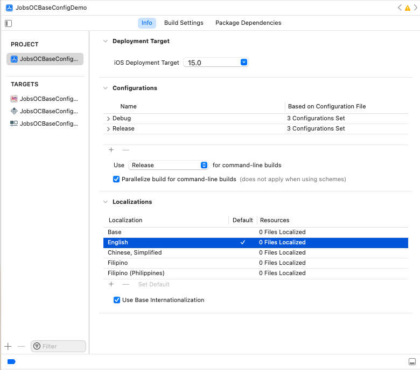
Task: Select Filipino (Philippines) localization row
Action: (256, 273)
